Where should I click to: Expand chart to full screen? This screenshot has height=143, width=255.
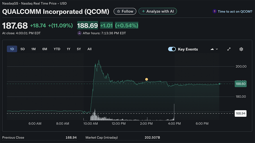coord(229,49)
